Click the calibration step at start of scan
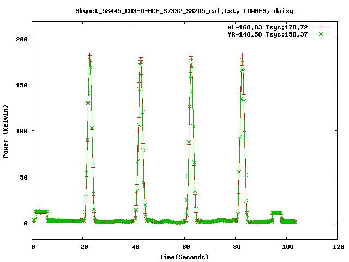This screenshot has width=349, height=262. point(41,212)
